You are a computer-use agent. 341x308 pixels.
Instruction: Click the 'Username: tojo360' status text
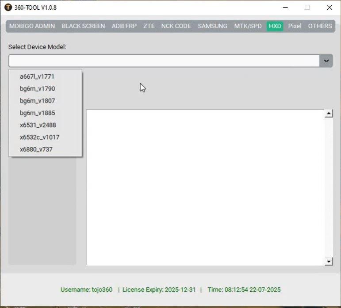point(87,290)
